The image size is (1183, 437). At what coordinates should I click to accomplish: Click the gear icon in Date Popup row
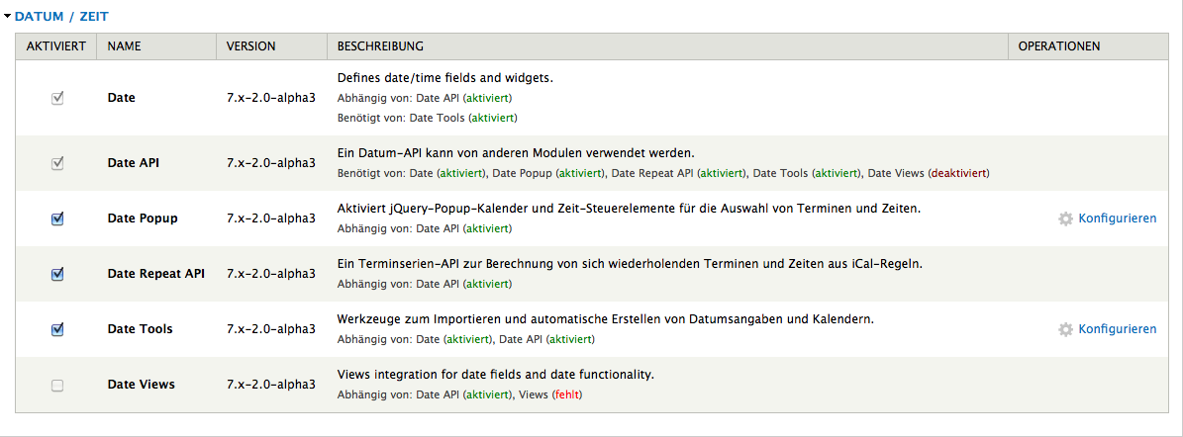(1065, 218)
